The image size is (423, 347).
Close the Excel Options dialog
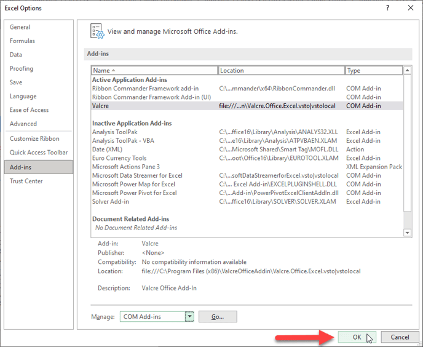coord(409,8)
